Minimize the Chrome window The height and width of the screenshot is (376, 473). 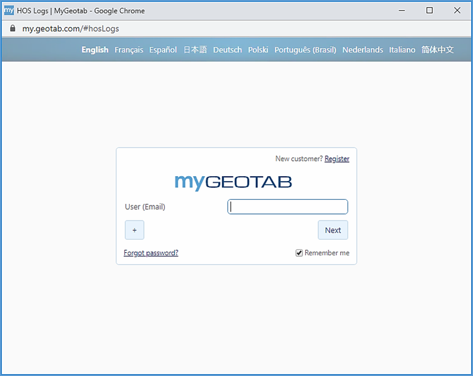(x=402, y=10)
